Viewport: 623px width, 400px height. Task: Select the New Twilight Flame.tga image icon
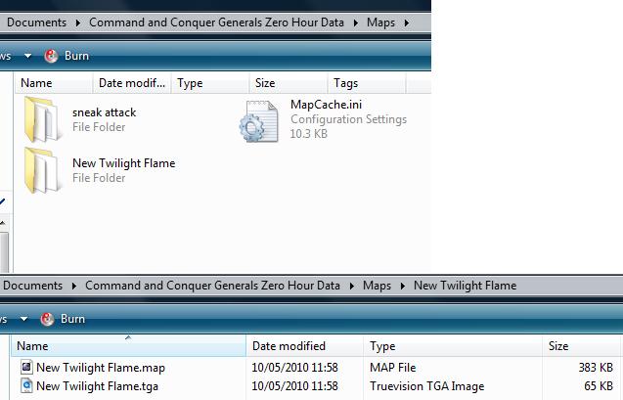[26, 386]
